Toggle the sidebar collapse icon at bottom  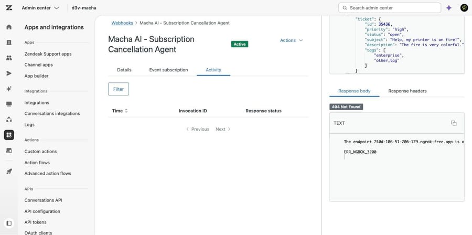click(x=9, y=223)
